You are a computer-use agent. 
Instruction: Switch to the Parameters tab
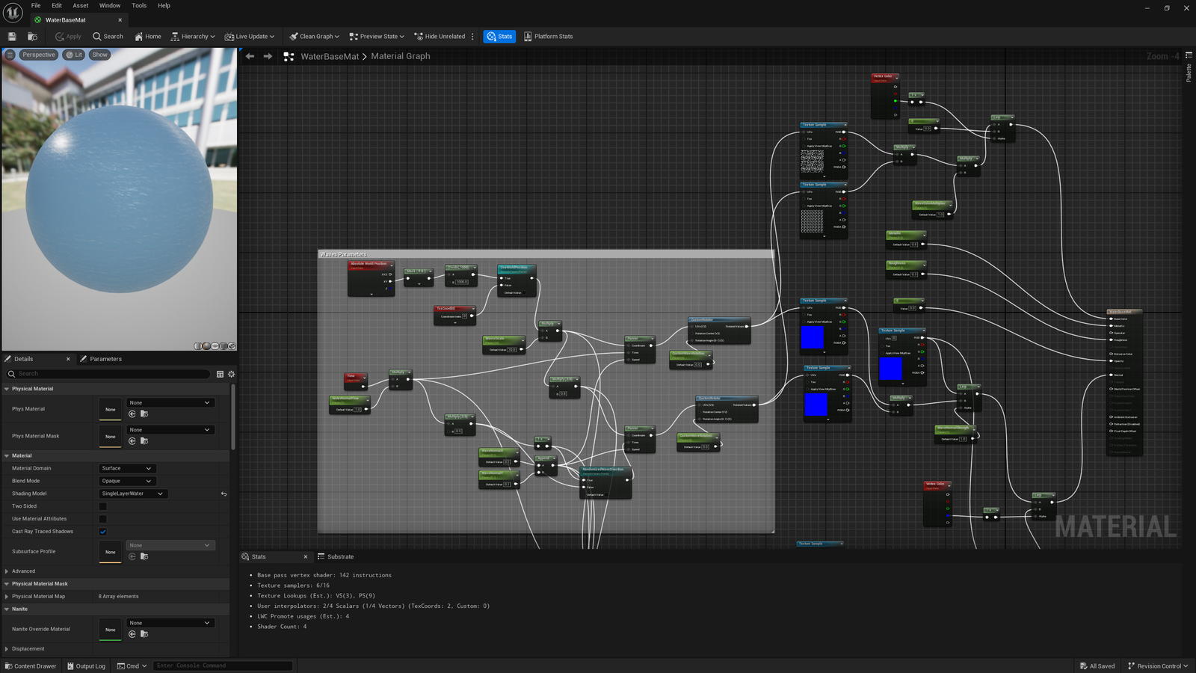coord(105,359)
